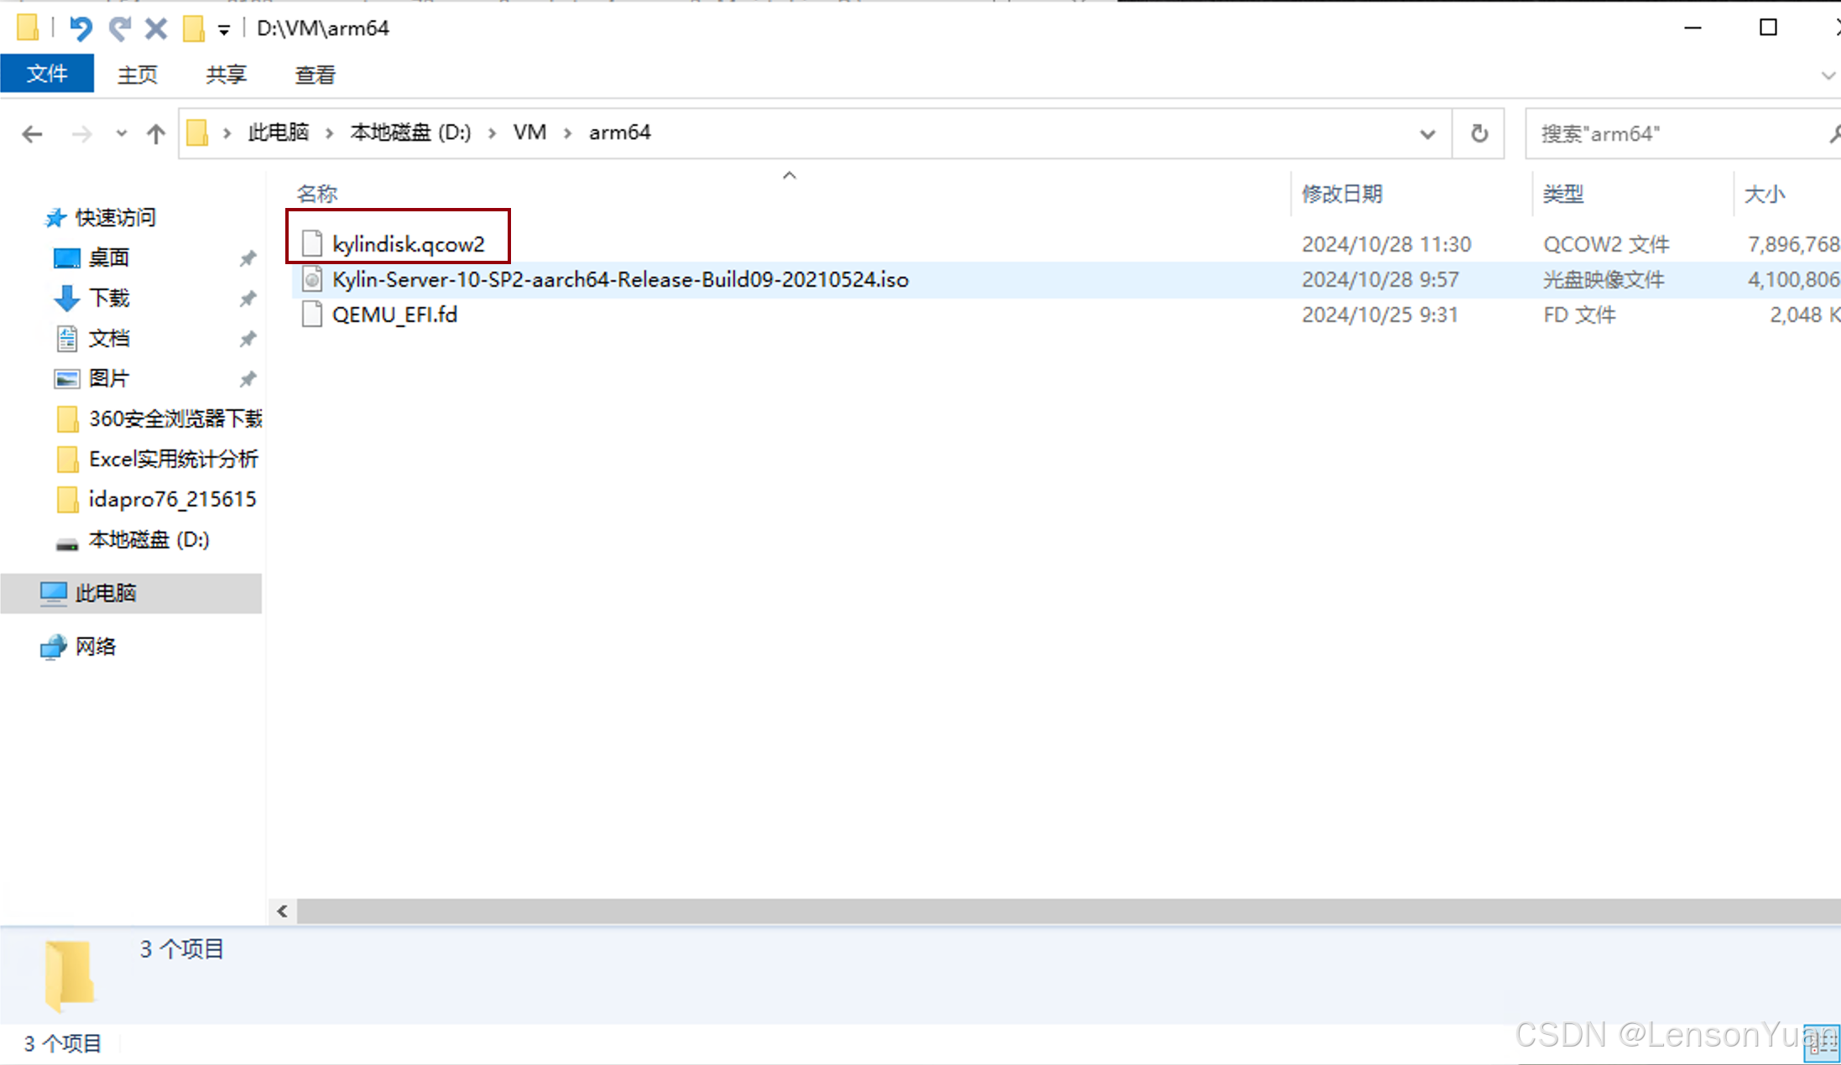Image resolution: width=1841 pixels, height=1065 pixels.
Task: Click 此电脑 in the address breadcrumb
Action: pyautogui.click(x=278, y=132)
